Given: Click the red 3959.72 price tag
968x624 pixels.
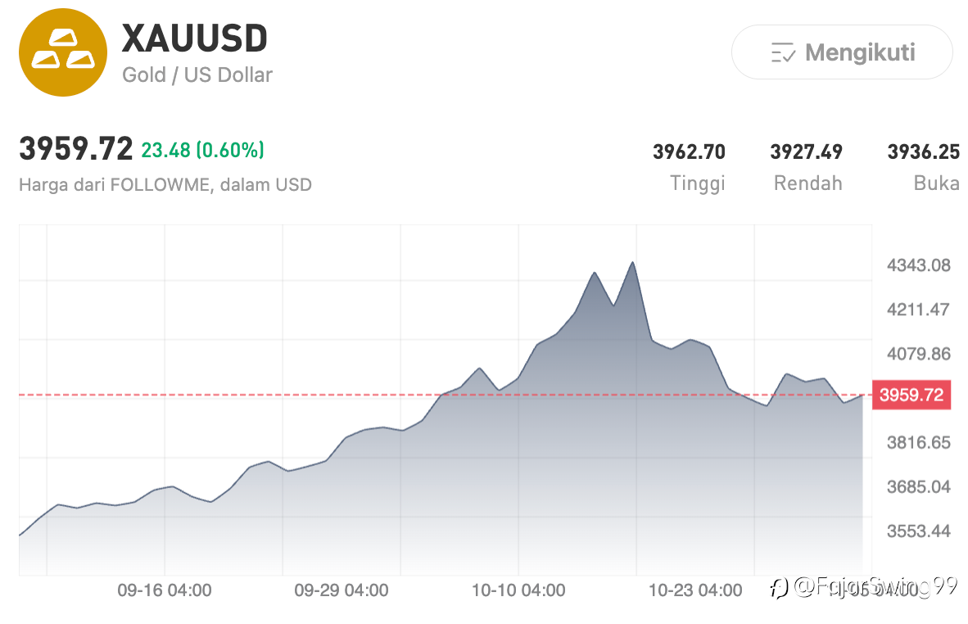Looking at the screenshot, I should [911, 395].
